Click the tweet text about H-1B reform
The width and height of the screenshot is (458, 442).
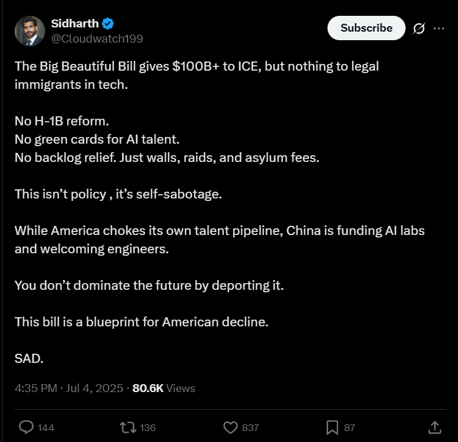click(x=62, y=121)
